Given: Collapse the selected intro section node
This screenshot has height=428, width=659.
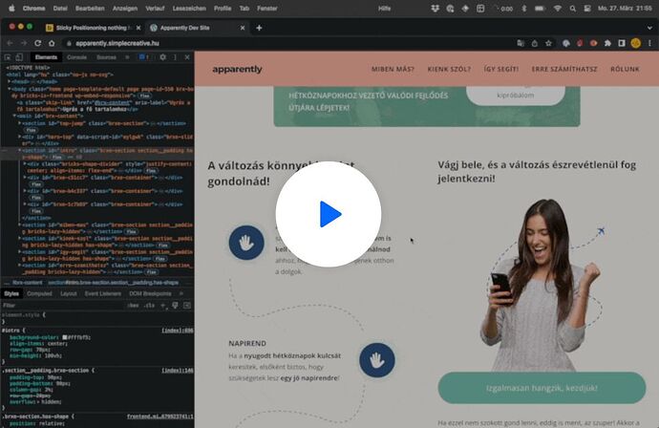Looking at the screenshot, I should 19,150.
